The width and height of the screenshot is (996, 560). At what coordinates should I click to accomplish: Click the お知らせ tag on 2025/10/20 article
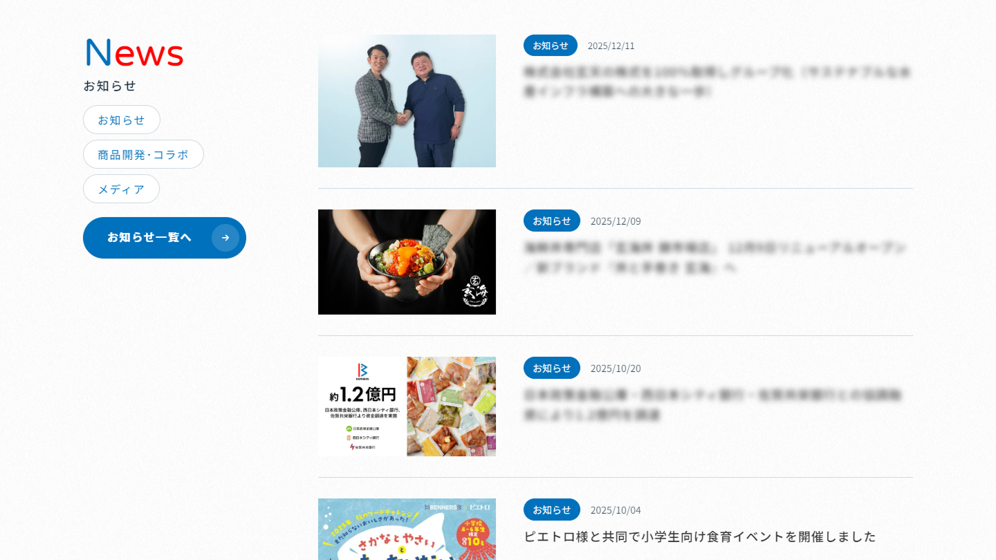click(552, 368)
